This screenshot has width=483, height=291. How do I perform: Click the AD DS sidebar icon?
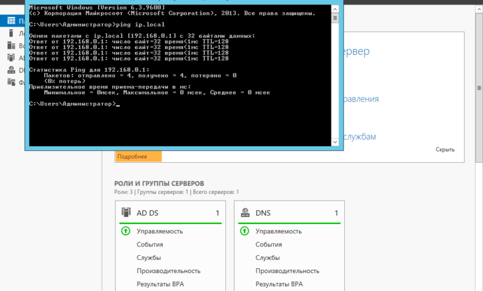coord(11,58)
